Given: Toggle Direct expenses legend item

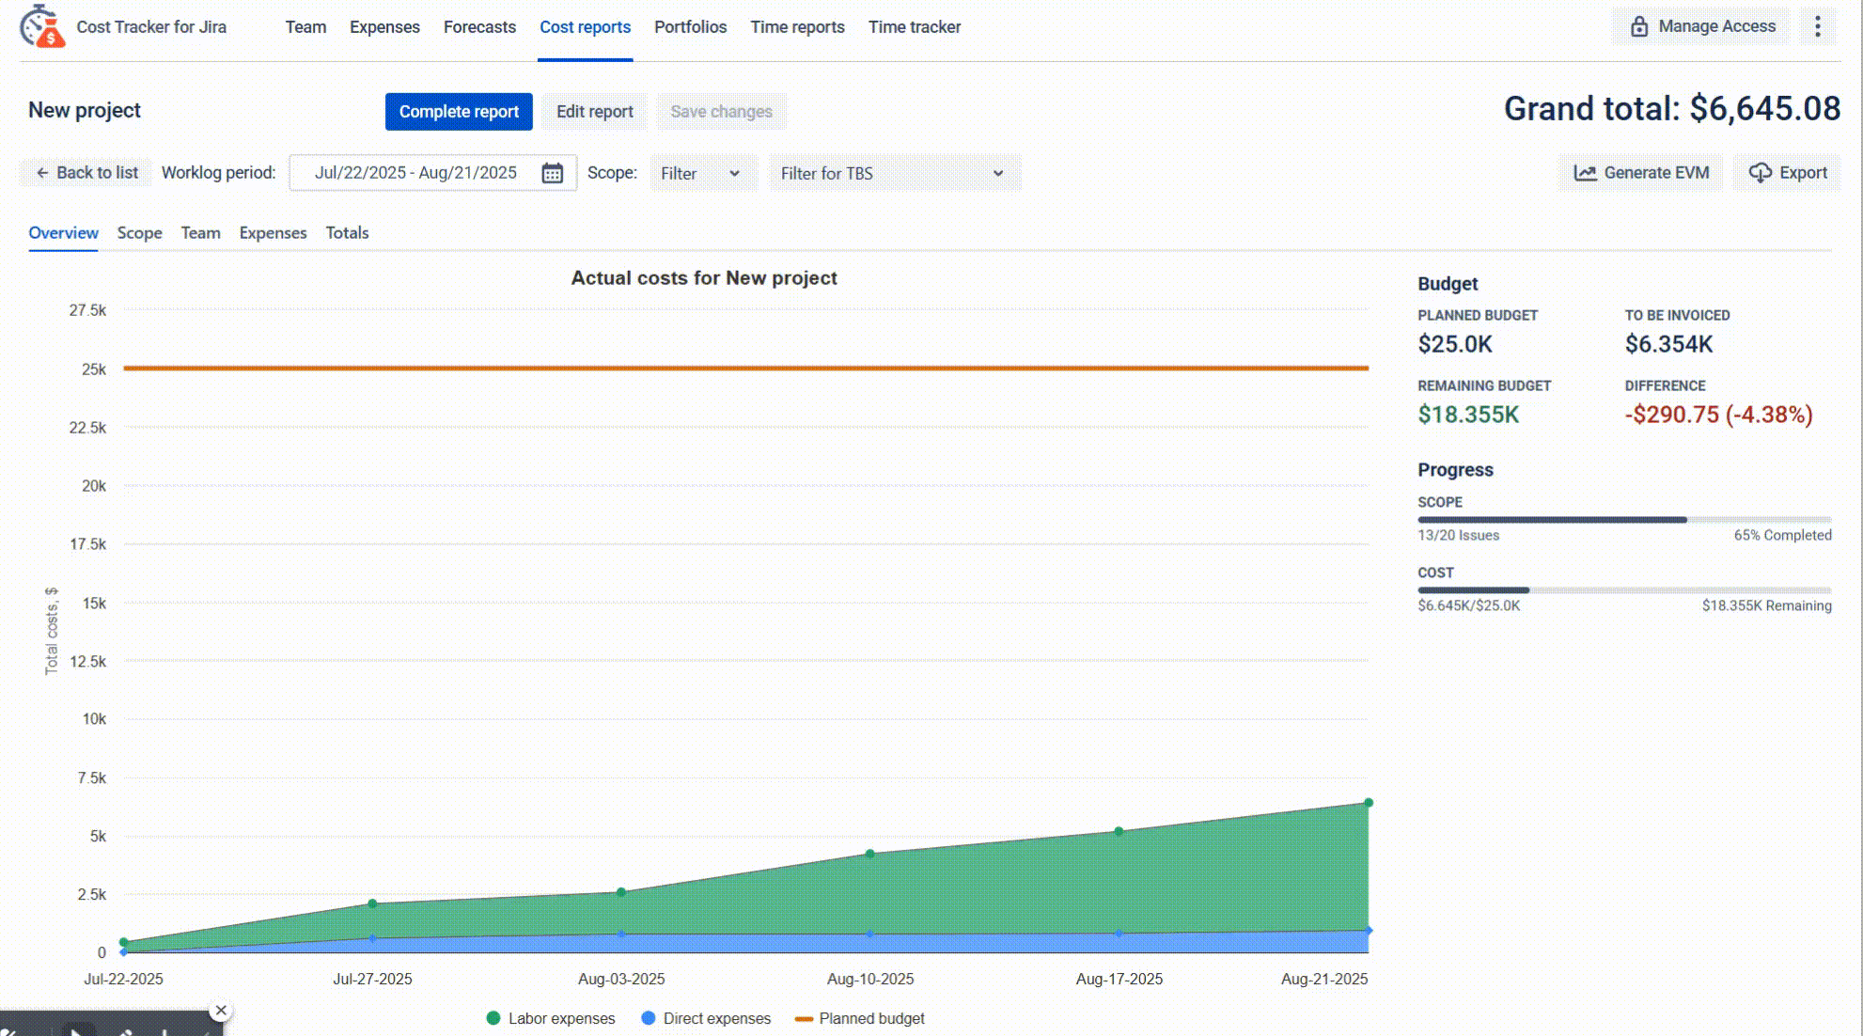Looking at the screenshot, I should coord(706,1018).
